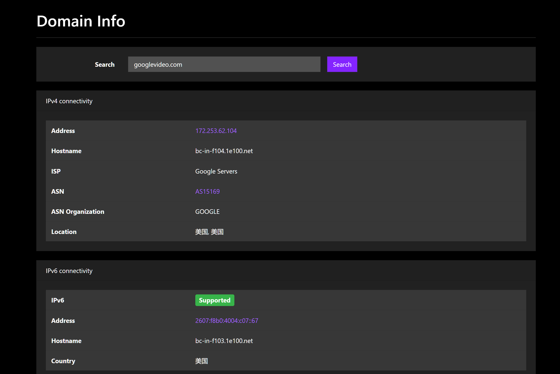Viewport: 560px width, 374px height.
Task: Click hostname bc-in-f104.1e100.net text
Action: (x=224, y=151)
